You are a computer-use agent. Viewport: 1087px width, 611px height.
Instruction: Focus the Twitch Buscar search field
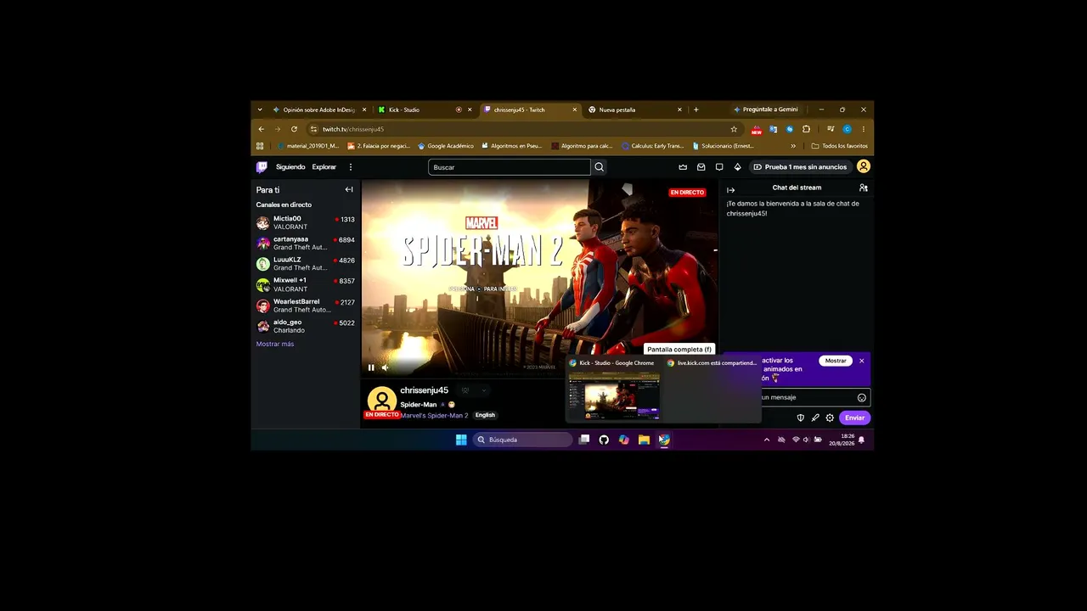[x=509, y=167]
